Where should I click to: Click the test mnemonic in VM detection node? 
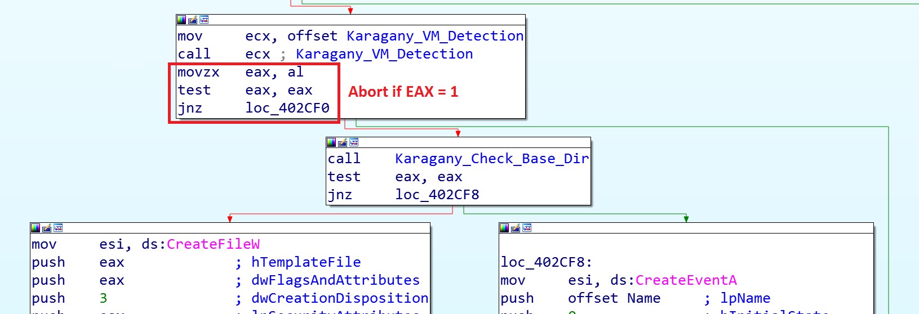pos(194,90)
